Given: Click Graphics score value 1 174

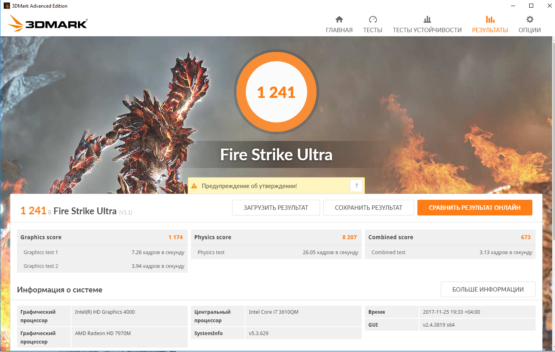Looking at the screenshot, I should [x=176, y=237].
